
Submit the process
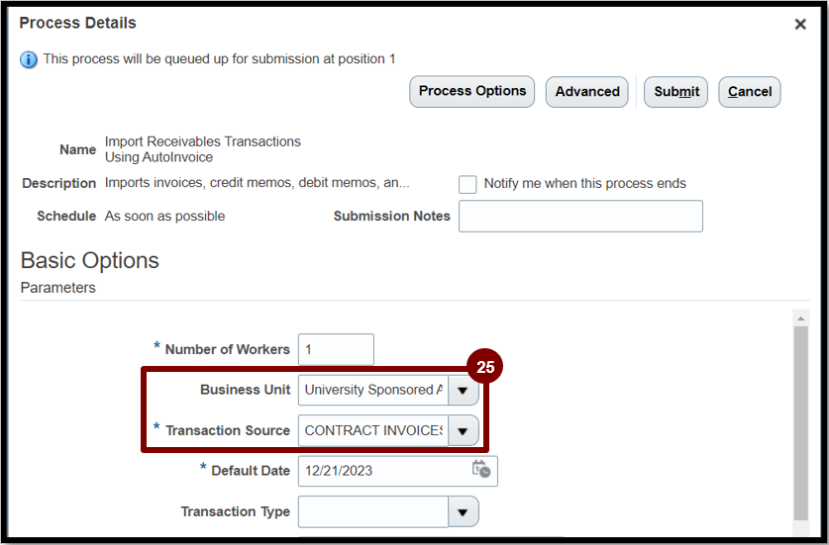(675, 92)
